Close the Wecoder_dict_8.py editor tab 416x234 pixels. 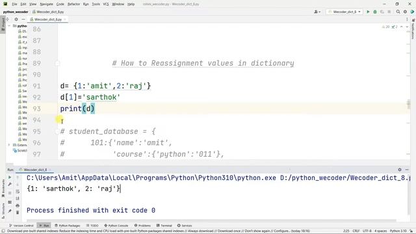pos(65,19)
